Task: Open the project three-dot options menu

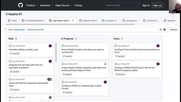Action: [173, 14]
